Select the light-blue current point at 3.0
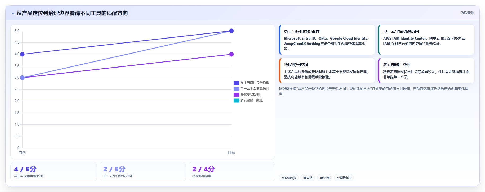485x192 pixels. 22,78
